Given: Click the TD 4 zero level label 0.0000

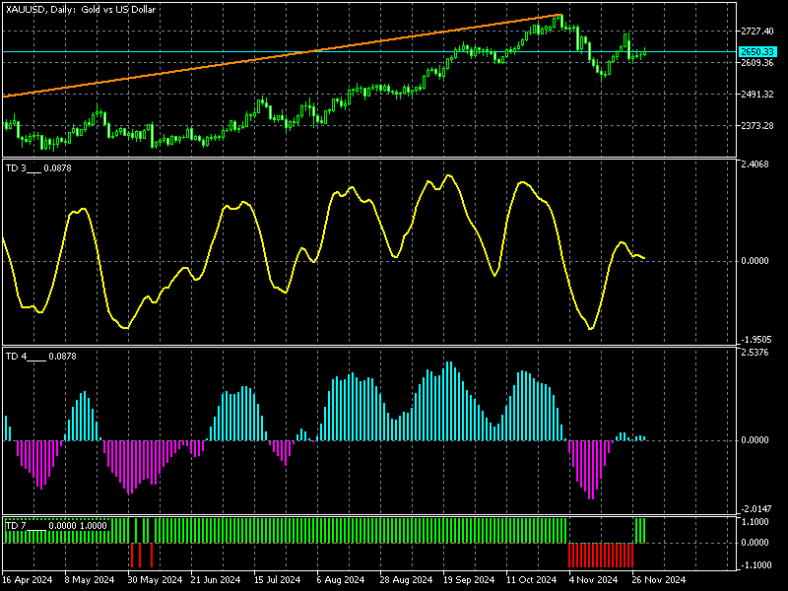Looking at the screenshot, I should pyautogui.click(x=755, y=440).
